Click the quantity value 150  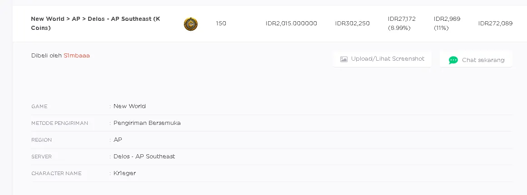221,24
